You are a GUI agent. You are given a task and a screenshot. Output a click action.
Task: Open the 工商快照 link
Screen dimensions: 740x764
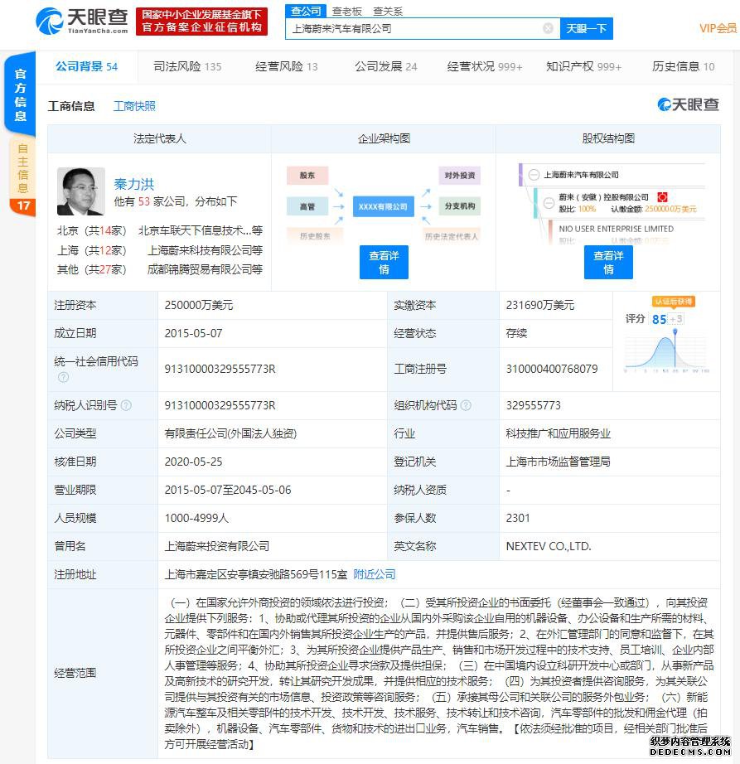pyautogui.click(x=134, y=106)
